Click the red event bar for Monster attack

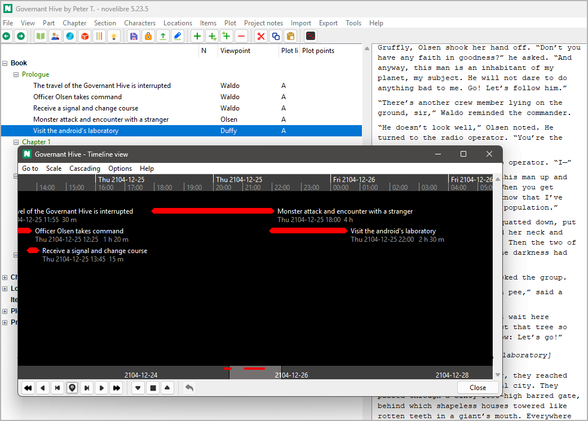coord(213,211)
